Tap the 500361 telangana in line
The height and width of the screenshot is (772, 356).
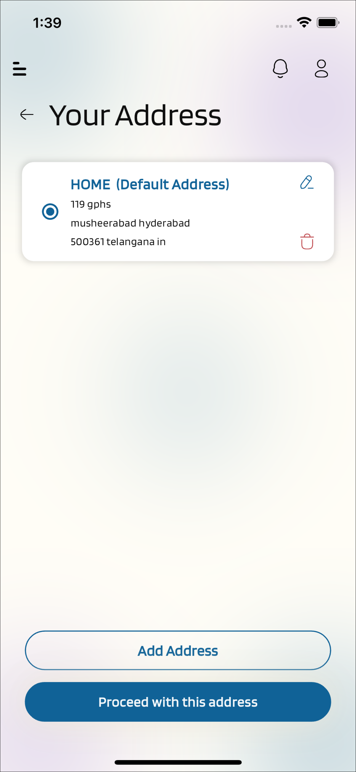pos(118,242)
